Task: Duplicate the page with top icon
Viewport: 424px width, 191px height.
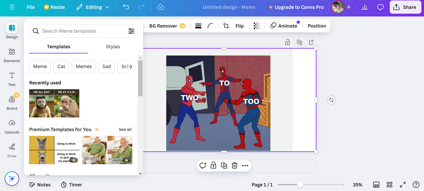Action: coord(299,42)
